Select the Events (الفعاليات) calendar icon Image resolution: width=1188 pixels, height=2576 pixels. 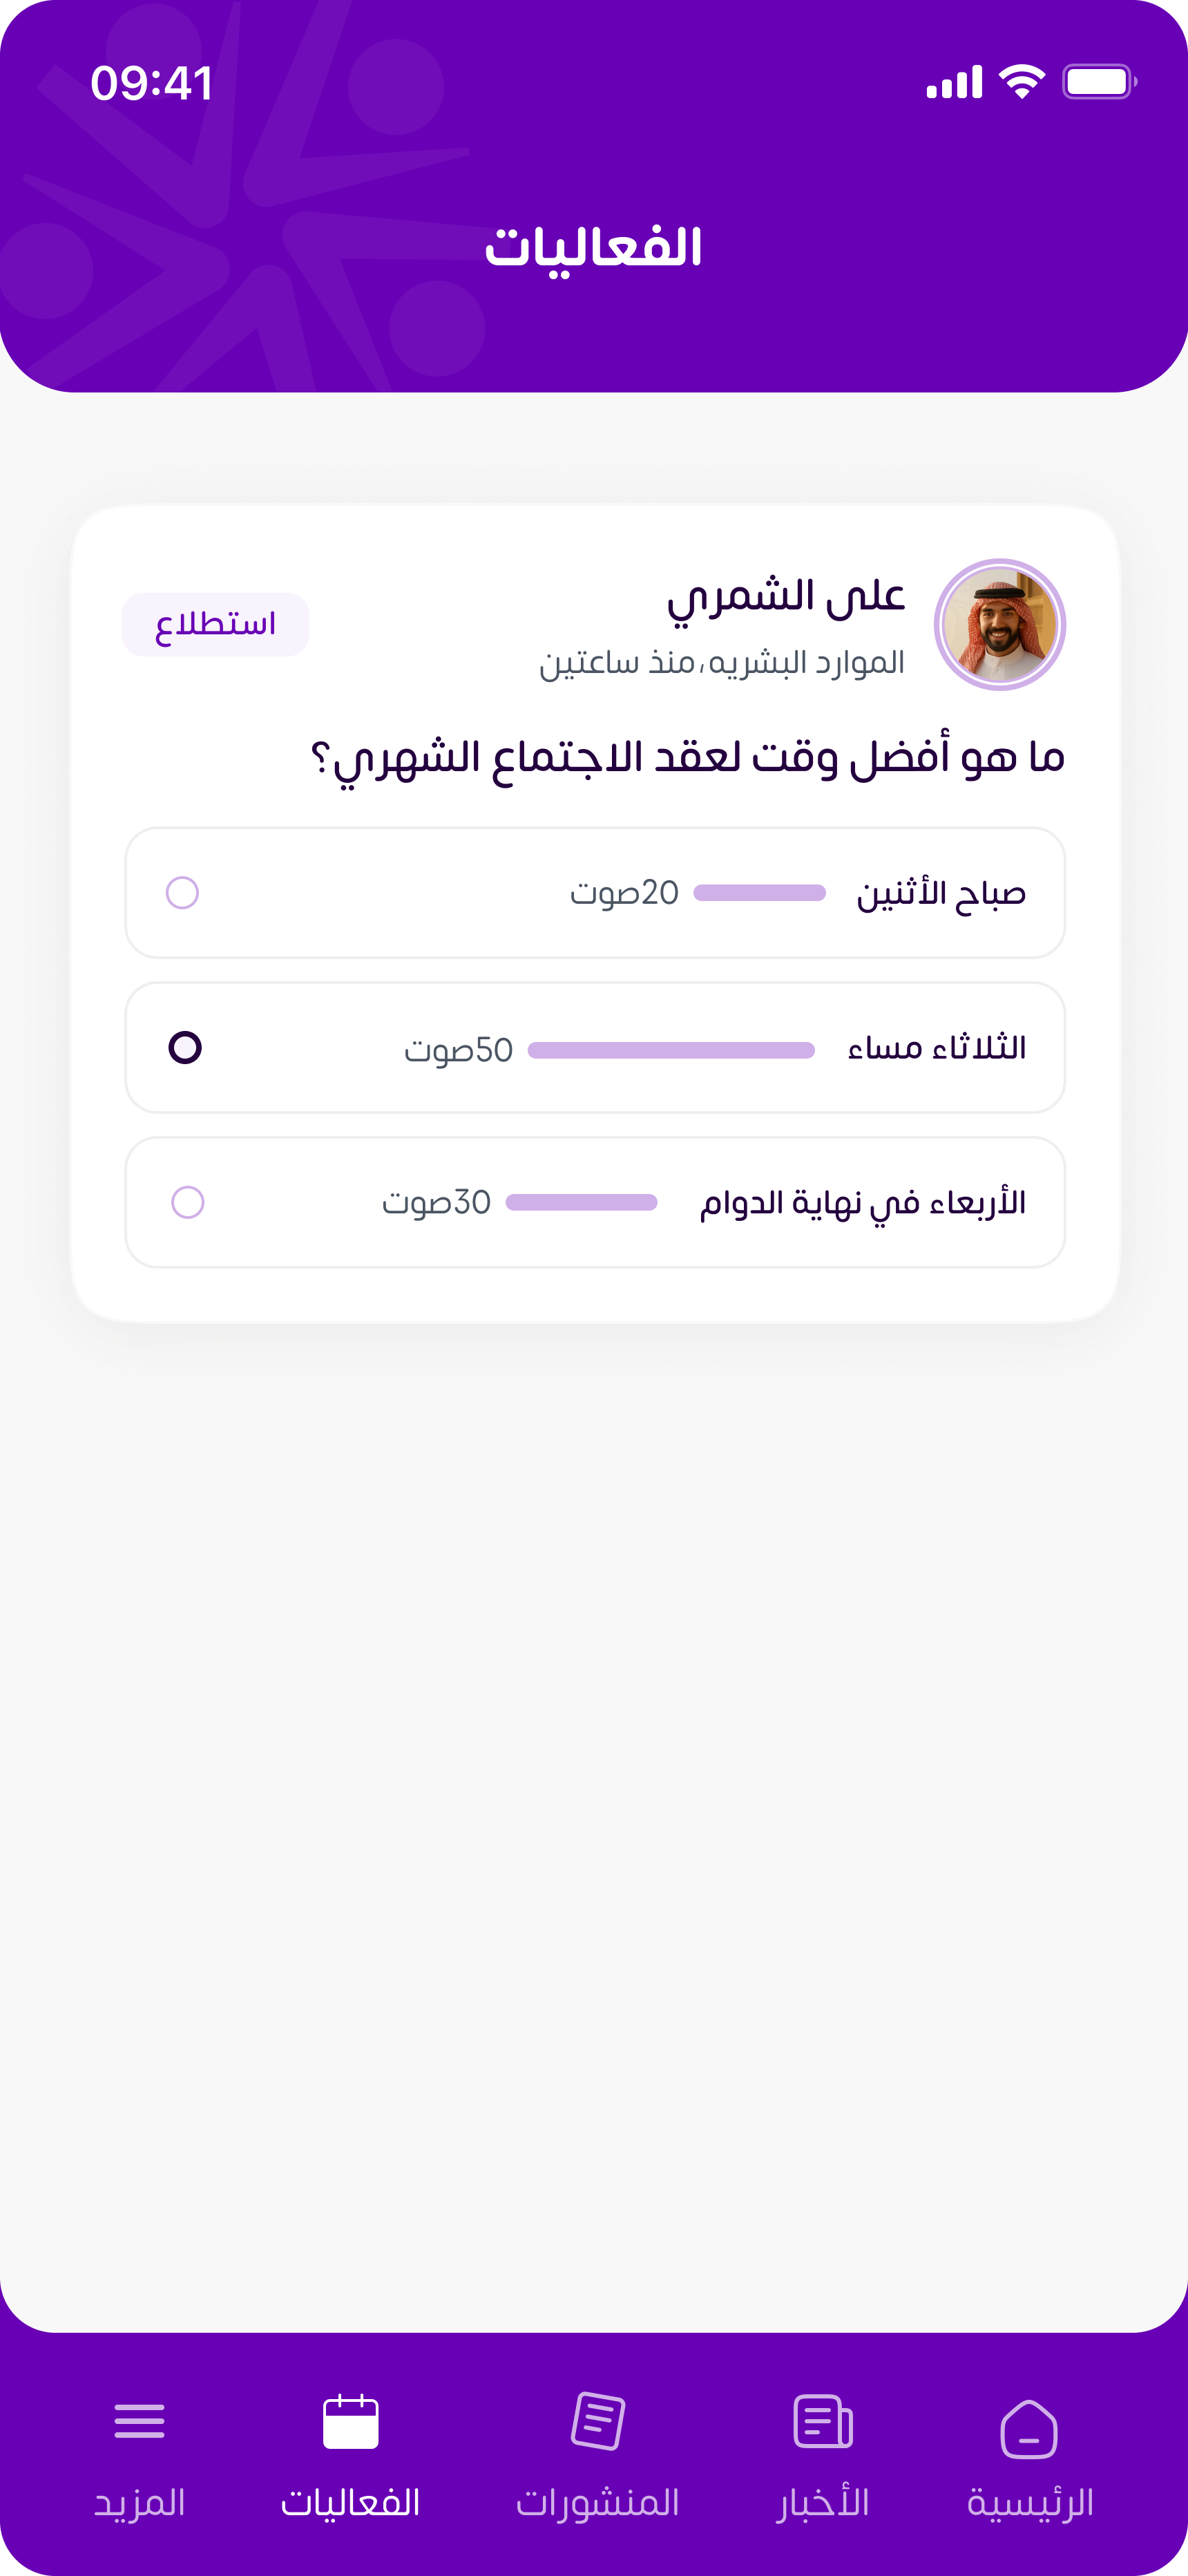pyautogui.click(x=350, y=2422)
